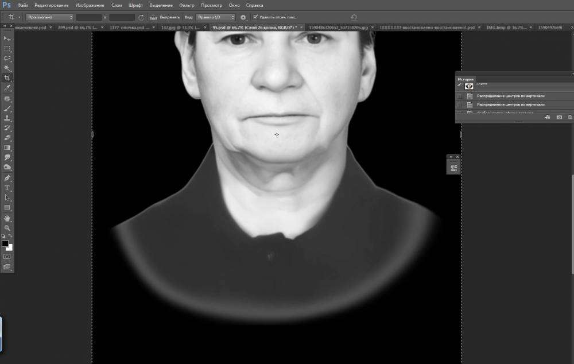The height and width of the screenshot is (364, 574).
Task: Open the 'Фильтр' menu
Action: click(187, 5)
